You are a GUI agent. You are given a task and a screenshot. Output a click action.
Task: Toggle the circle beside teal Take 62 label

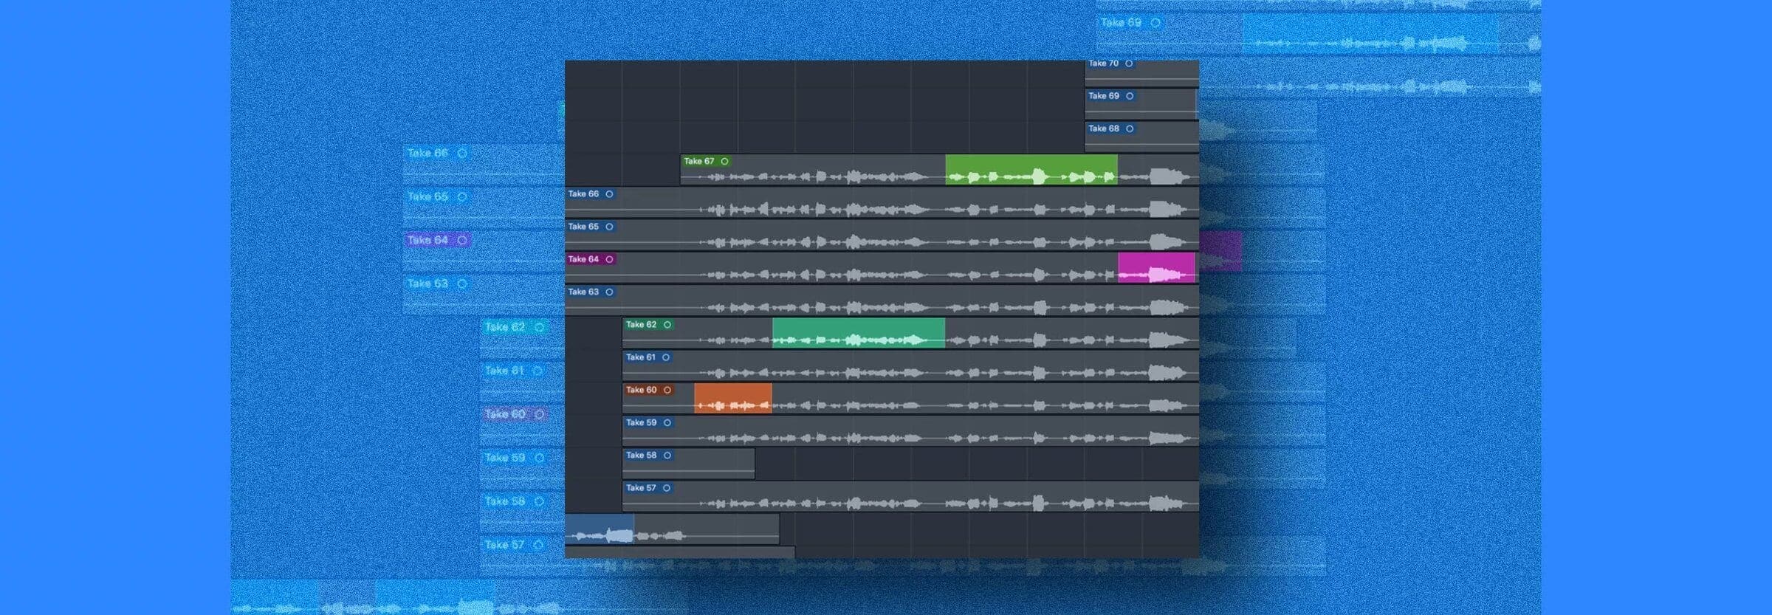[x=667, y=325]
